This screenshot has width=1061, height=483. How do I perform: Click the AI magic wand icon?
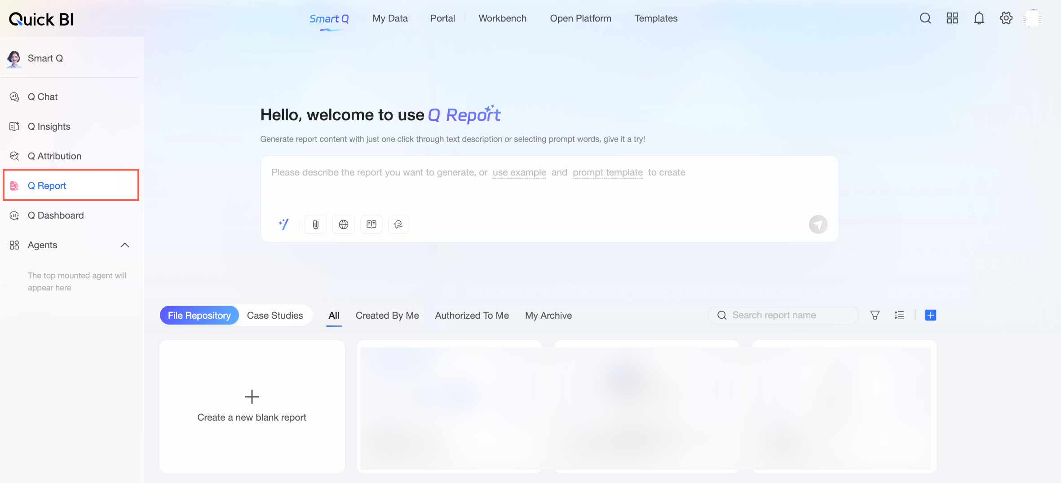[283, 224]
